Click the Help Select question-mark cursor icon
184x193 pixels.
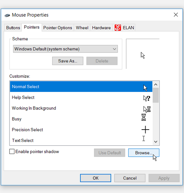coord(147,98)
